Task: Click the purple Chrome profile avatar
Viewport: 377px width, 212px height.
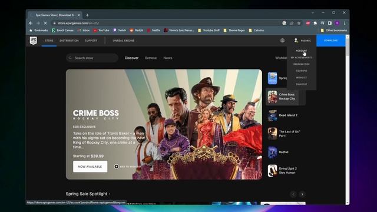Action: 337,23
